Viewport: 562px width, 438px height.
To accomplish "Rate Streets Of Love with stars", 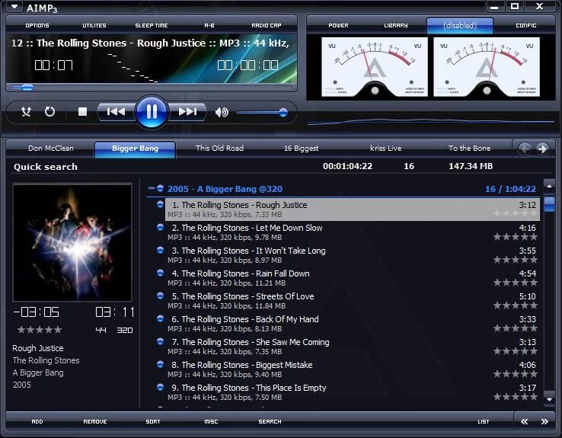I will 516,305.
